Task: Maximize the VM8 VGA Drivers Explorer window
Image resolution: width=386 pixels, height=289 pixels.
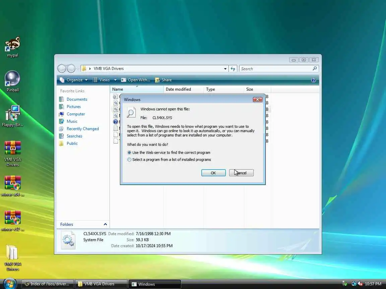Action: (x=304, y=60)
